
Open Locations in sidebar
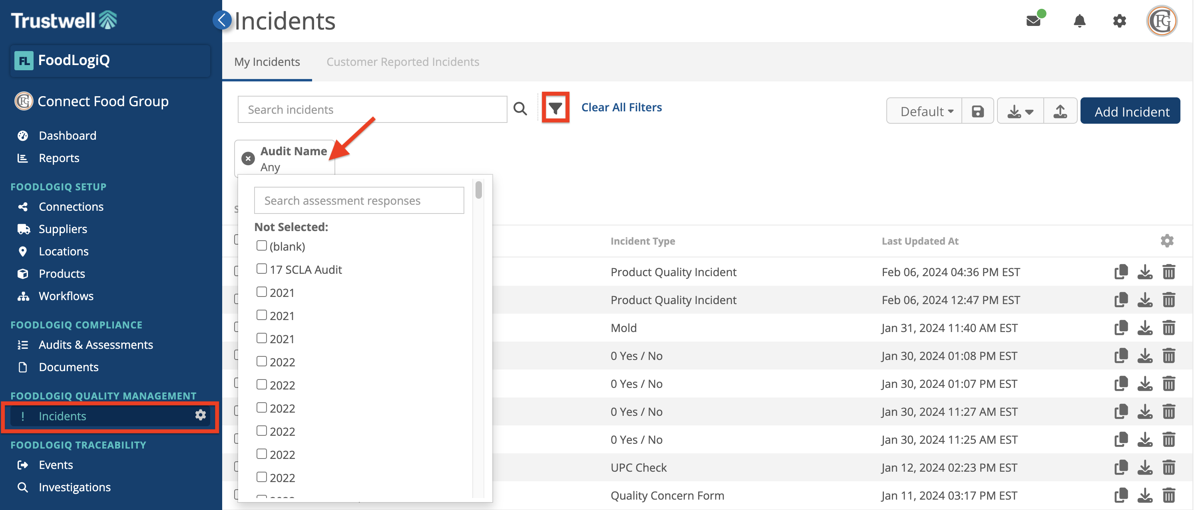64,251
